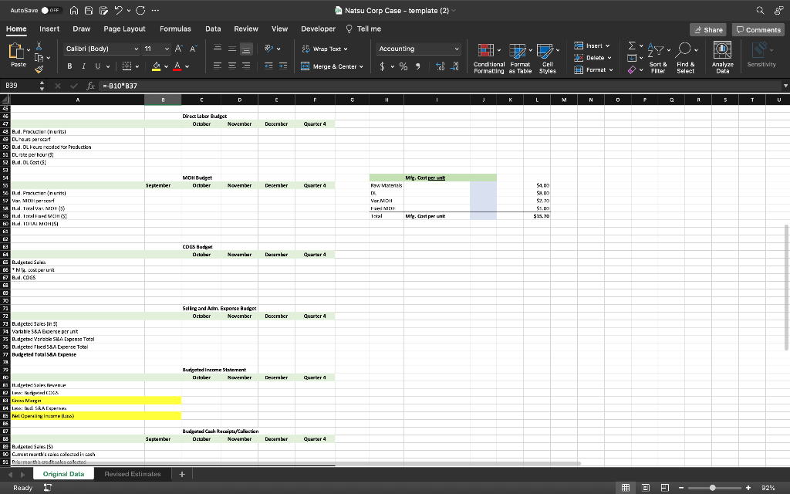Image resolution: width=790 pixels, height=494 pixels.
Task: Select the Format Painter icon
Action: (x=39, y=67)
